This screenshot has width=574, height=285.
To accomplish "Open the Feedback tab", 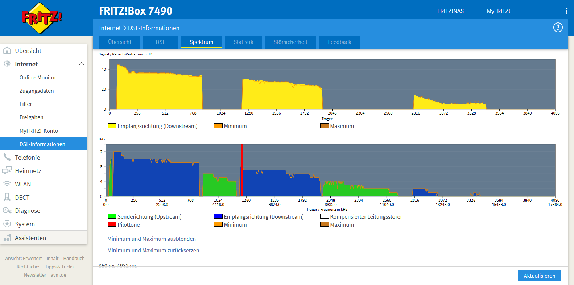I will pyautogui.click(x=339, y=42).
